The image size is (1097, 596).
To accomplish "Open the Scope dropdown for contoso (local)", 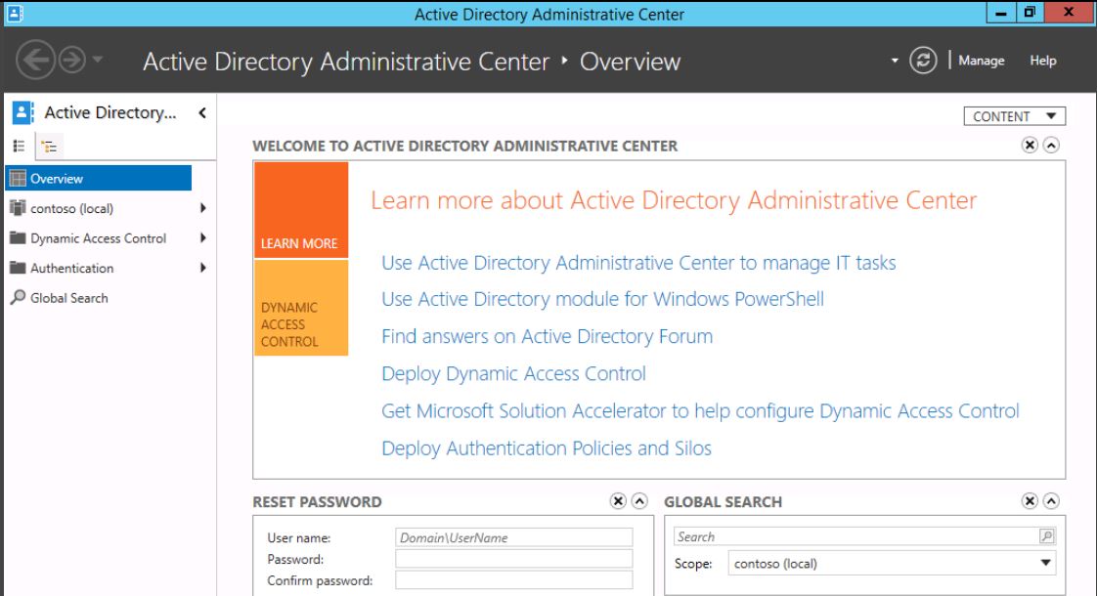I will [1046, 563].
